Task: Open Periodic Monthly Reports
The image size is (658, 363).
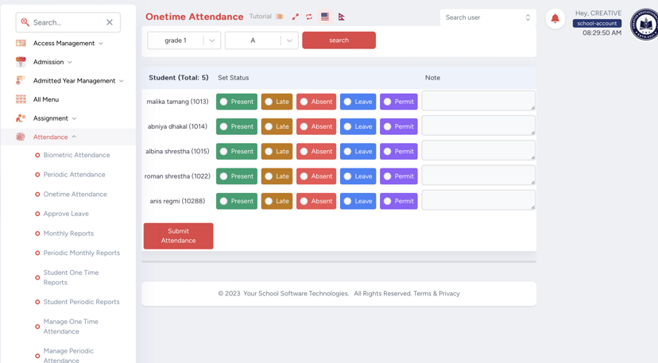Action: (x=81, y=253)
